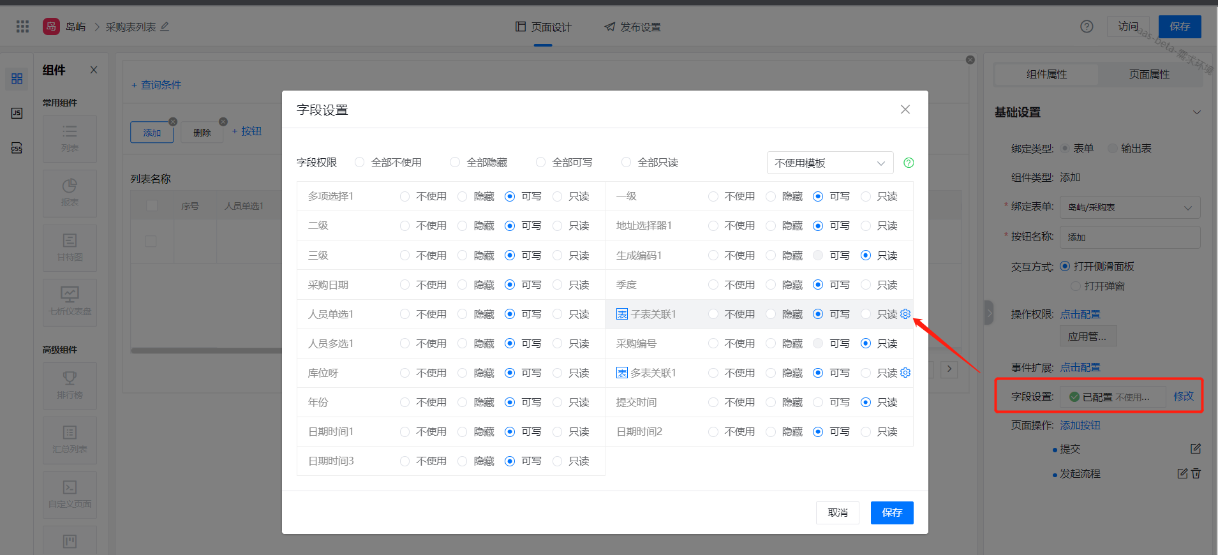Select the components panel sidebar icon
Viewport: 1218px width, 555px height.
click(x=17, y=78)
